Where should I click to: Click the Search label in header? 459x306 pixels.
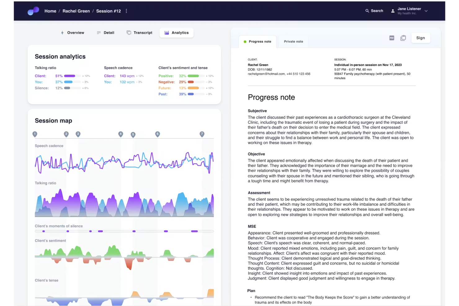coord(377,11)
